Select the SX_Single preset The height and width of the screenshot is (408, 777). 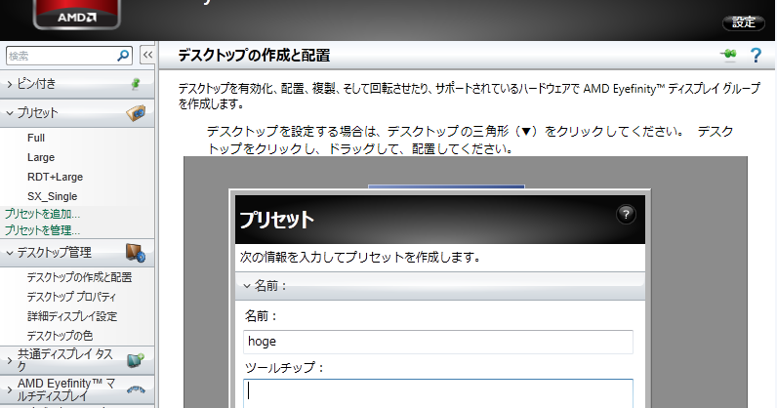(x=52, y=196)
